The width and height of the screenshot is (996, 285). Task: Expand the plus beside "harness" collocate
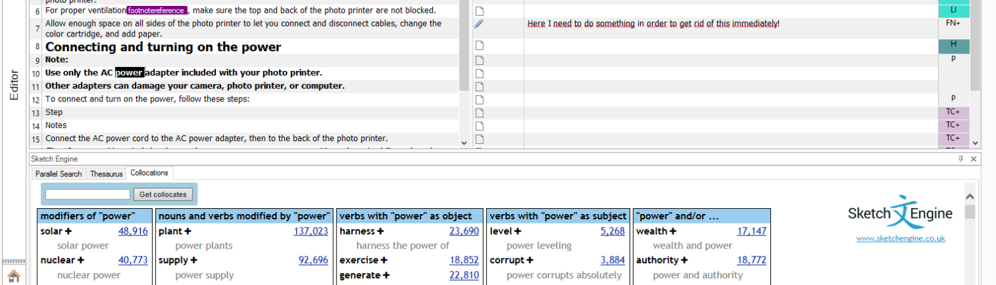(x=380, y=231)
